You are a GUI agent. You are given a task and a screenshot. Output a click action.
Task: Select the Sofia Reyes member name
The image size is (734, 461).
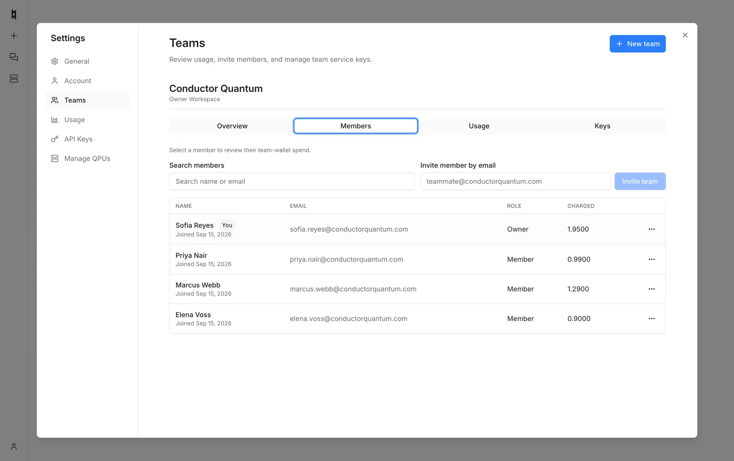(195, 225)
